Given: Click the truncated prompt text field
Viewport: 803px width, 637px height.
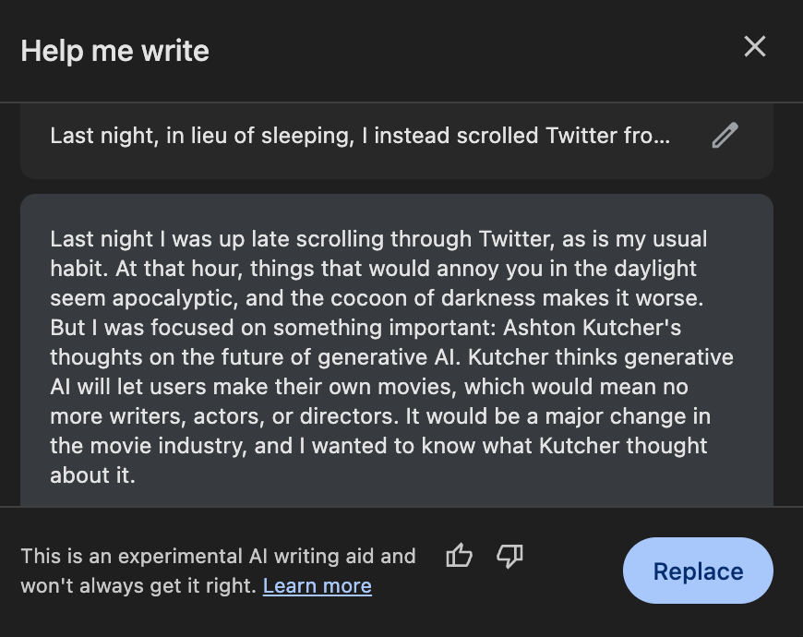Looking at the screenshot, I should coord(360,137).
